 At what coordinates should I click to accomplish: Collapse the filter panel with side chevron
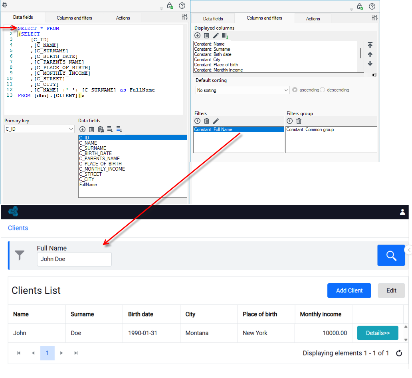pyautogui.click(x=408, y=250)
